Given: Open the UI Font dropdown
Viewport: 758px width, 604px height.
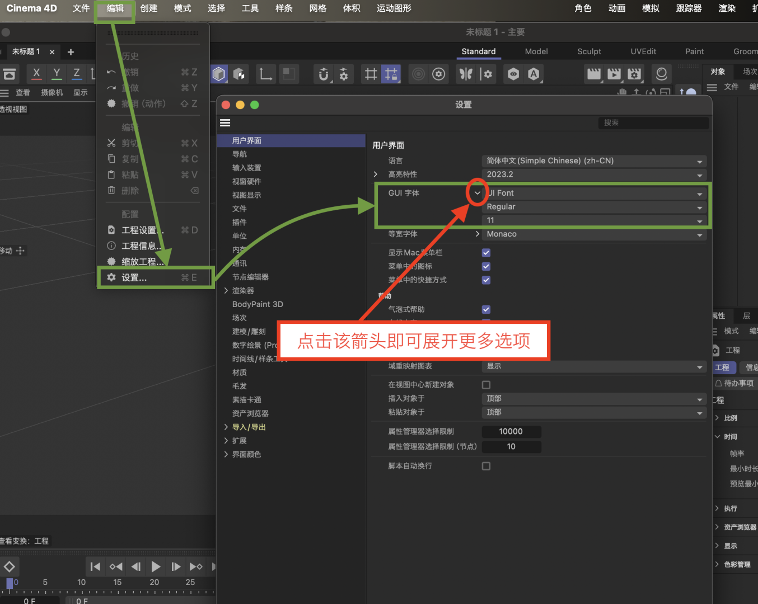Looking at the screenshot, I should pos(594,193).
